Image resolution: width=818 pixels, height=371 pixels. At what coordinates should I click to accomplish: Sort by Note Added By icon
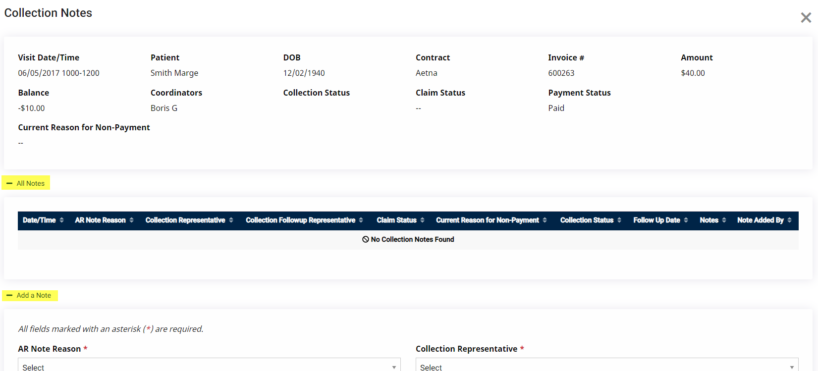789,220
